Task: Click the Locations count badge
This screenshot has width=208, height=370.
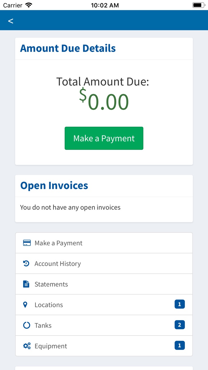Action: point(180,304)
